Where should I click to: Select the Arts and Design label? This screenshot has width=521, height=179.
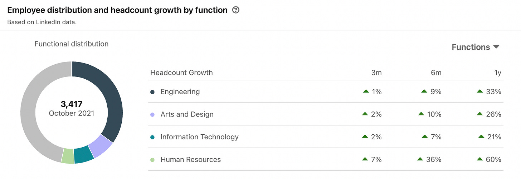click(x=187, y=114)
